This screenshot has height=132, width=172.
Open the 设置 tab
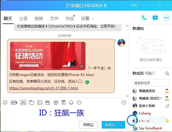point(85,18)
